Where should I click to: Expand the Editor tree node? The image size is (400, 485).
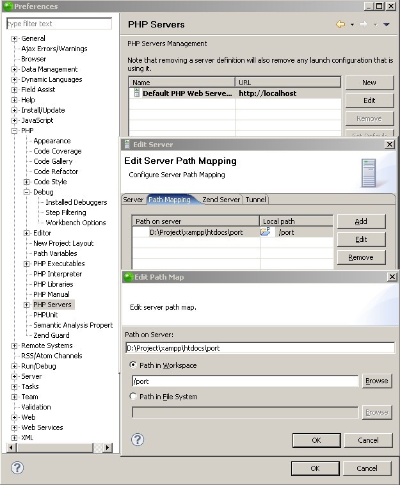[x=27, y=233]
